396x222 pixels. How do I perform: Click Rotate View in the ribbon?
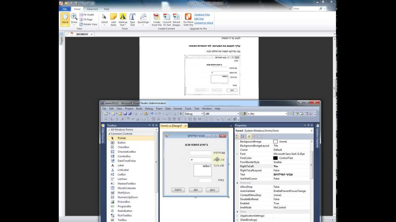point(88,24)
